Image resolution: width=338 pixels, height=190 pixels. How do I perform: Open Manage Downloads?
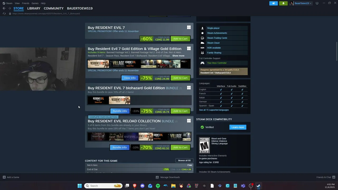(168, 177)
